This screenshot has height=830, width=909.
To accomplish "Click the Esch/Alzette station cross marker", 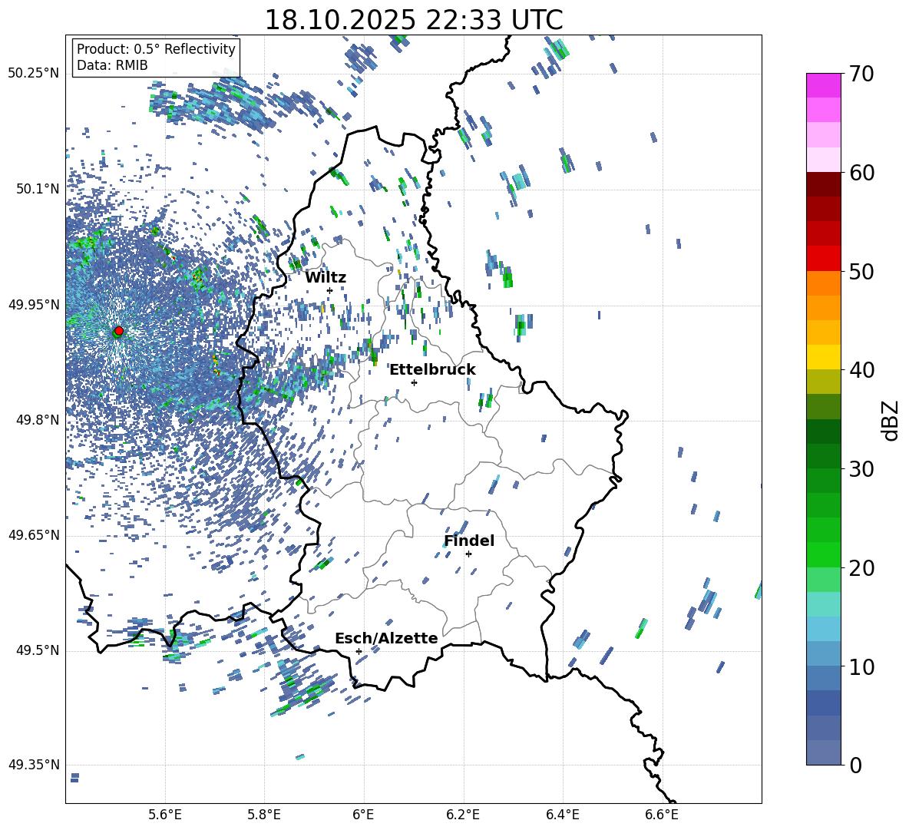I will point(359,651).
